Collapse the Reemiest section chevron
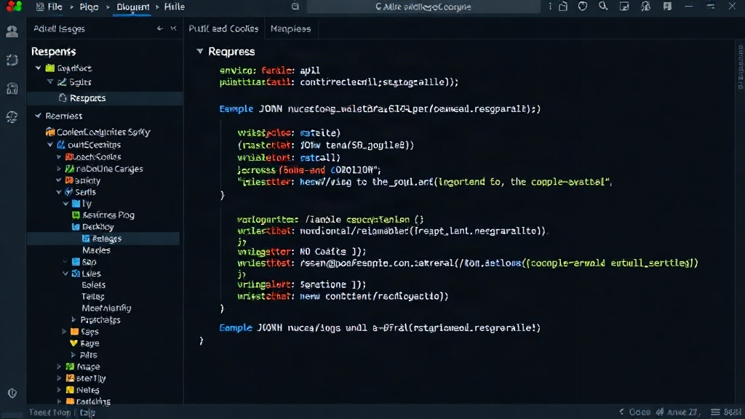The image size is (745, 419). tap(38, 116)
